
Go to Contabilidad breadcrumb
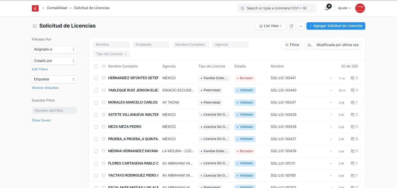tap(57, 8)
